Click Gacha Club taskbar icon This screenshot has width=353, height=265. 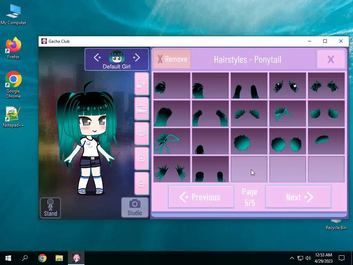pos(76,258)
